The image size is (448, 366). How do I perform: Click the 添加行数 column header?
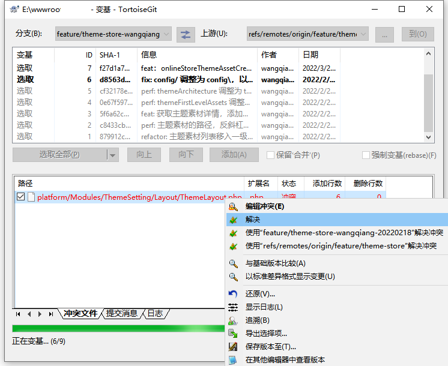(x=325, y=184)
